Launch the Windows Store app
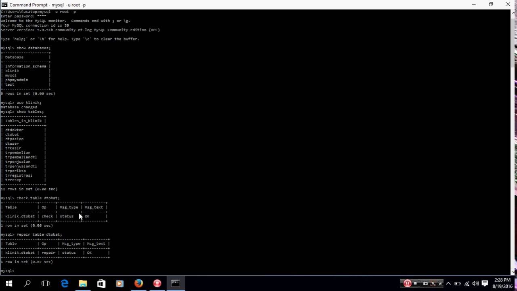 click(x=101, y=283)
